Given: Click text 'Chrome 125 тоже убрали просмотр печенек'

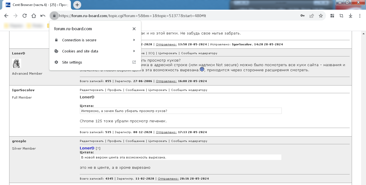Looking at the screenshot, I should point(123,121).
